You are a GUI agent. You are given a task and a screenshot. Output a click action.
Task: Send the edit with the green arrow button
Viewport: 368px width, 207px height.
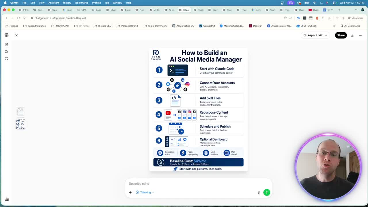[x=267, y=192]
